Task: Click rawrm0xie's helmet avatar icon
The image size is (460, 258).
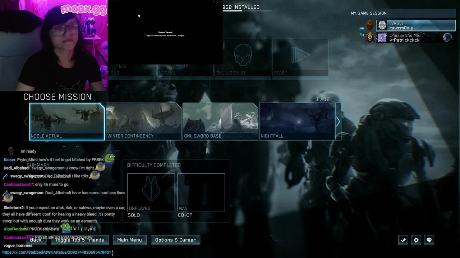Action: pyautogui.click(x=382, y=25)
